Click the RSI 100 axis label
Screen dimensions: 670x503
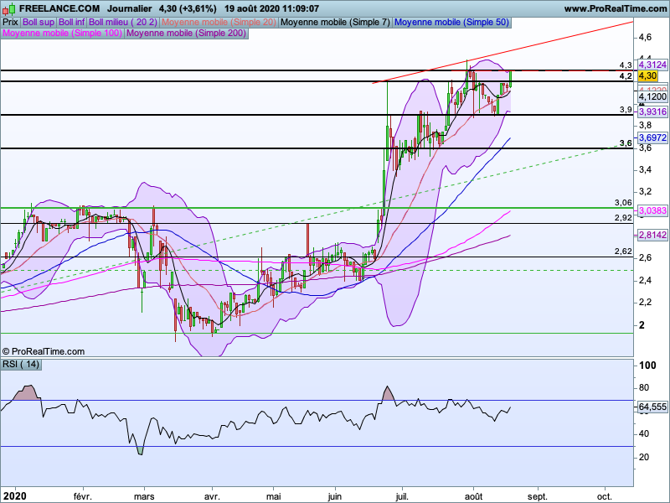647,366
